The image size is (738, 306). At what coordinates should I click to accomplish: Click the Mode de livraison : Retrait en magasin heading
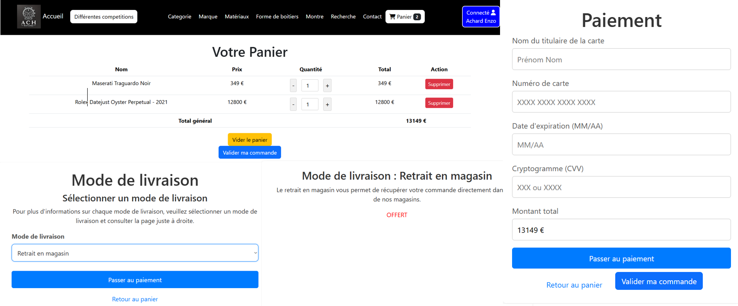(x=397, y=176)
